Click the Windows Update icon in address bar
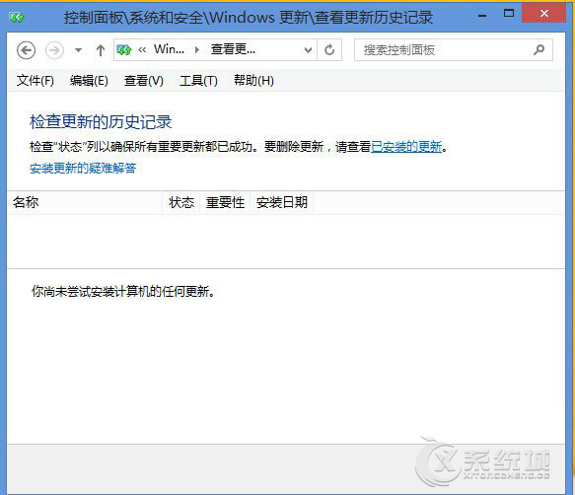This screenshot has height=495, width=575. tap(124, 49)
